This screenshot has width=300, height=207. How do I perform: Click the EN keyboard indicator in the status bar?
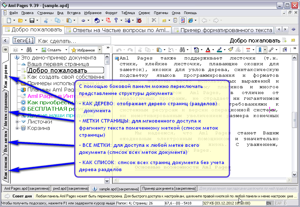pyautogui.click(x=269, y=203)
